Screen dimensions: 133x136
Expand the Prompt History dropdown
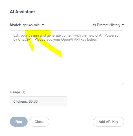(108, 25)
